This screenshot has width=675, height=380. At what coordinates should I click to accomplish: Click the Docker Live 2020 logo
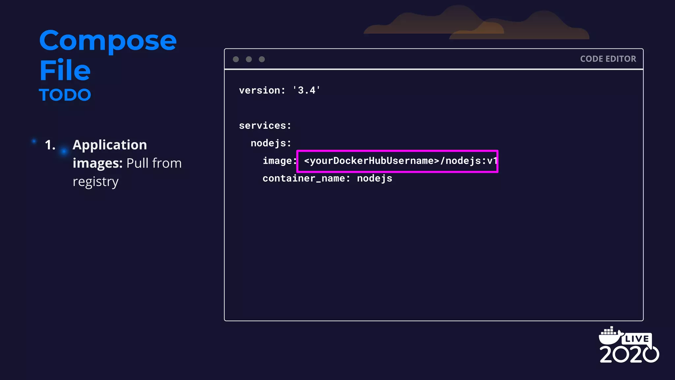point(629,345)
